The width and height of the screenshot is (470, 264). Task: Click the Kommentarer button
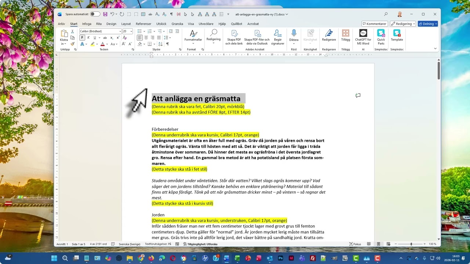(375, 23)
